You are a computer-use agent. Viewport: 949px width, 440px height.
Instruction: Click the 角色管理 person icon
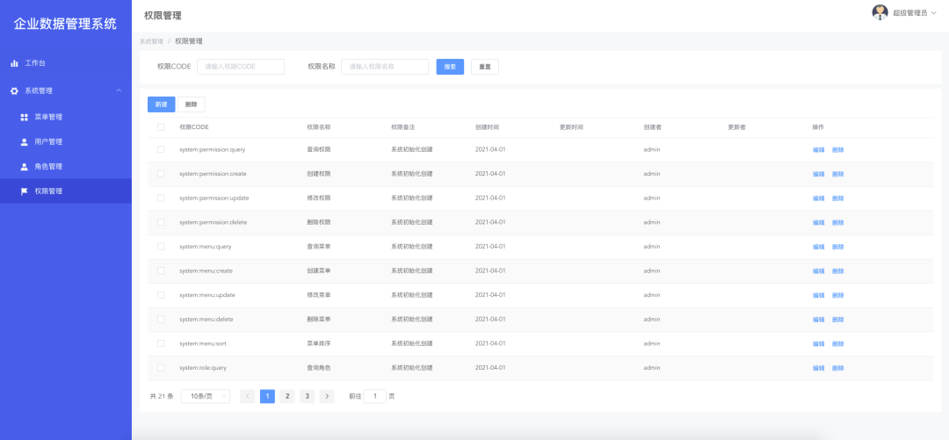25,166
